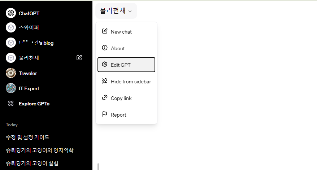Screen dimensions: 317x170
Task: Click the cube icon beside 's blog
Action: coord(11,43)
